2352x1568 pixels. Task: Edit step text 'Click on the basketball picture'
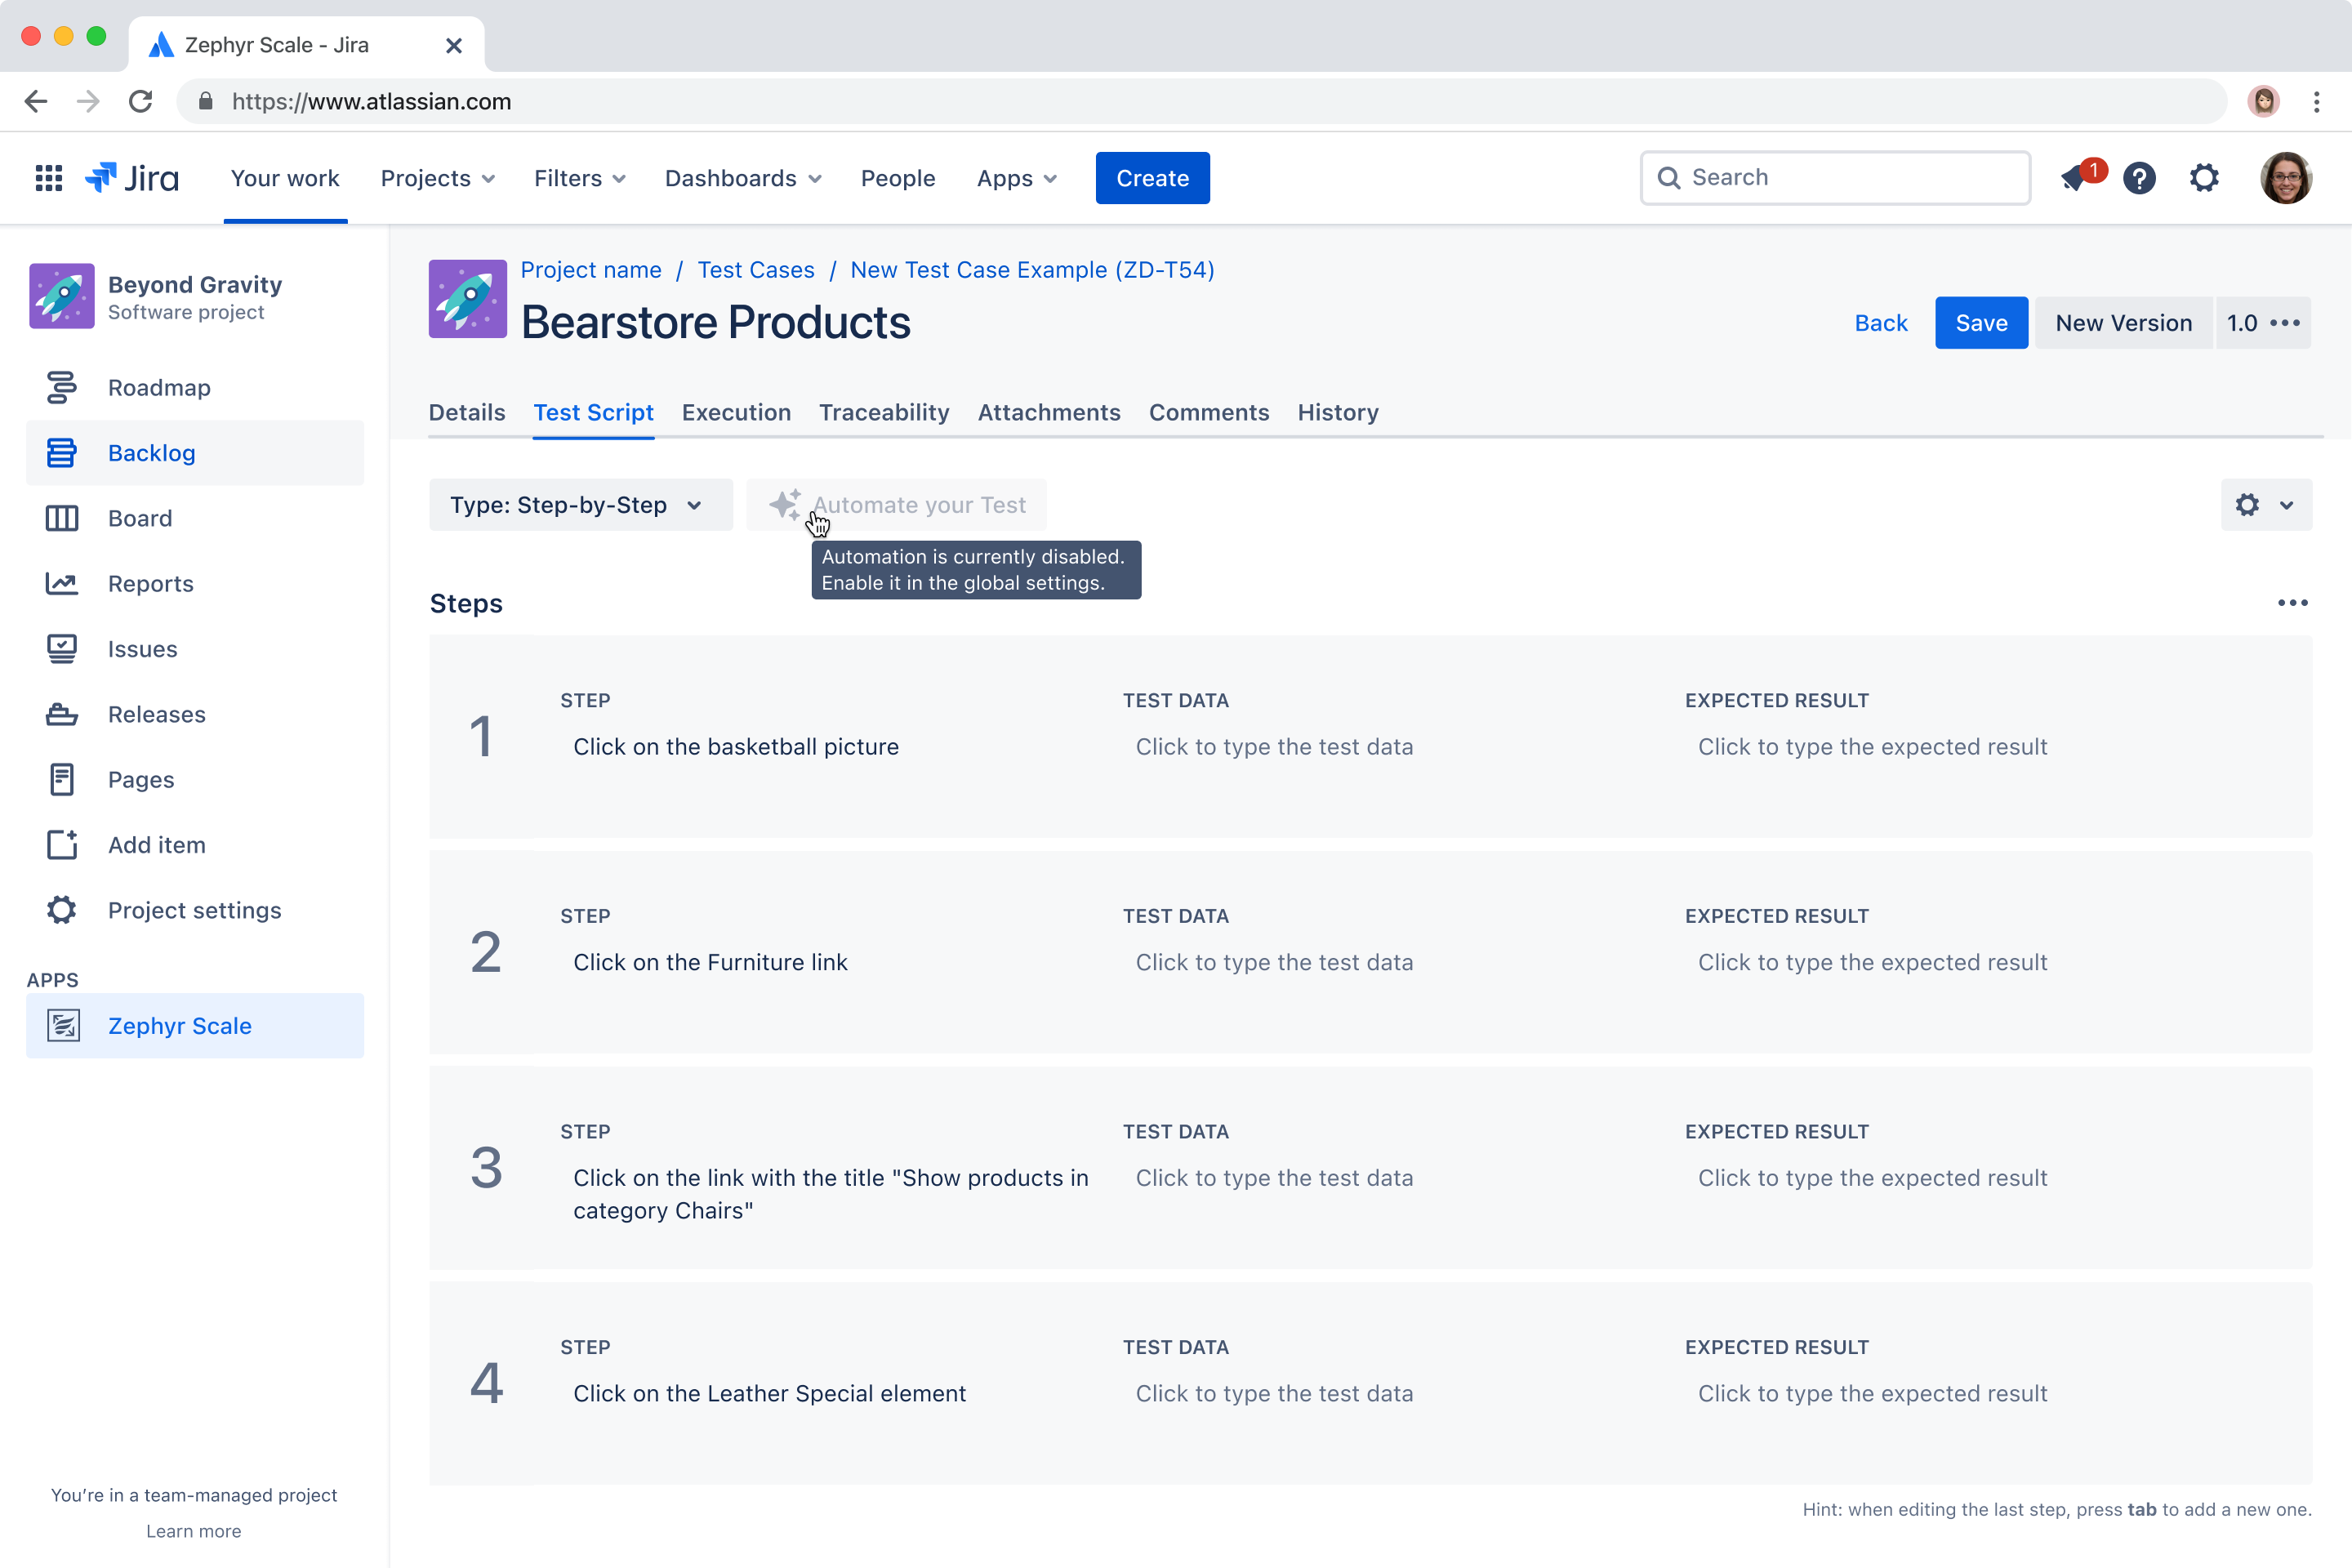(736, 747)
